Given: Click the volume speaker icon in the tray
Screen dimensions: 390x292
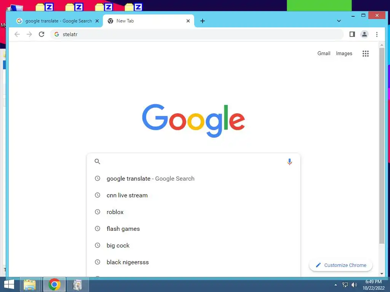Looking at the screenshot, I should tap(354, 284).
